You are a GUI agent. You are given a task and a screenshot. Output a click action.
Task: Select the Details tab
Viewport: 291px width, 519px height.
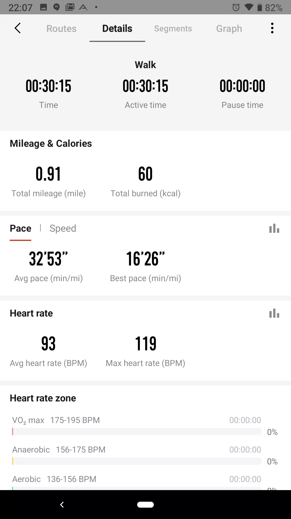[x=117, y=28]
